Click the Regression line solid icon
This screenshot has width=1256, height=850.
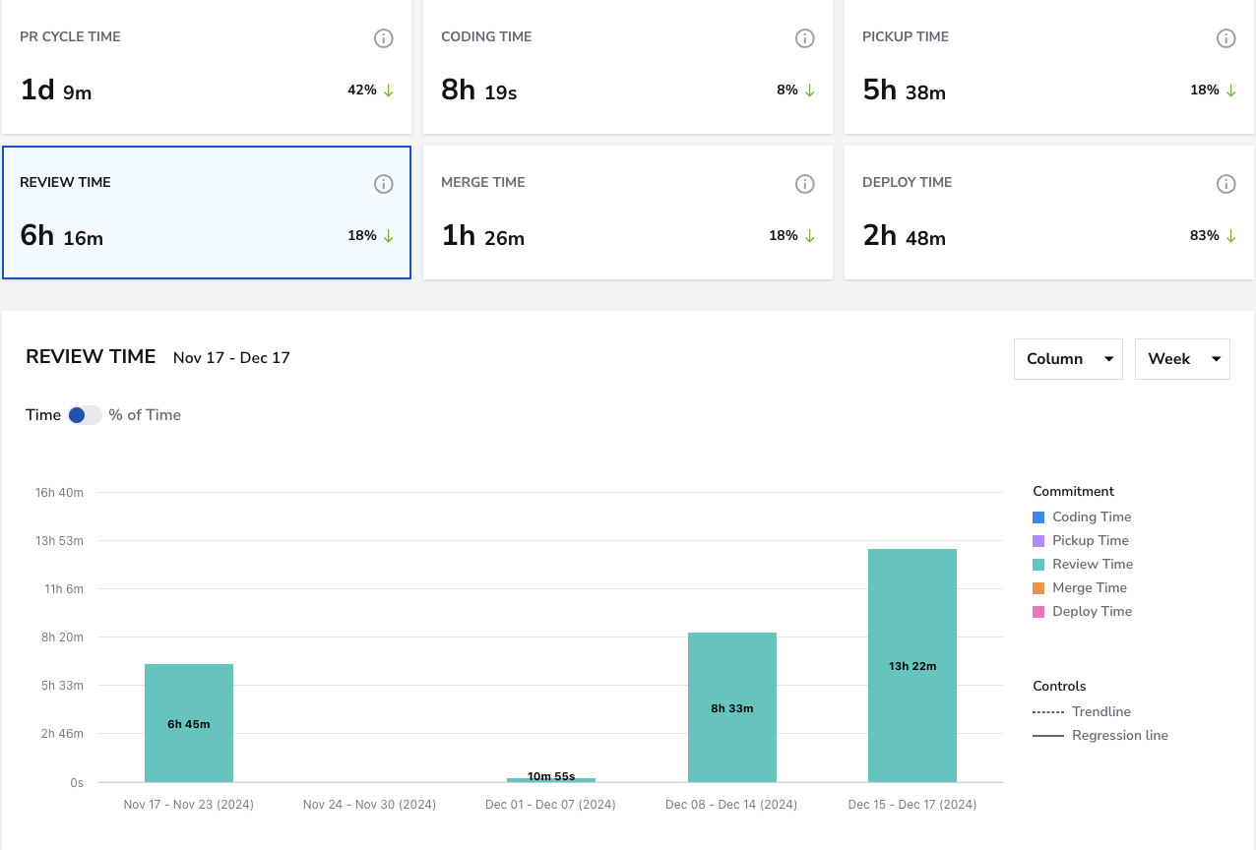coord(1048,735)
